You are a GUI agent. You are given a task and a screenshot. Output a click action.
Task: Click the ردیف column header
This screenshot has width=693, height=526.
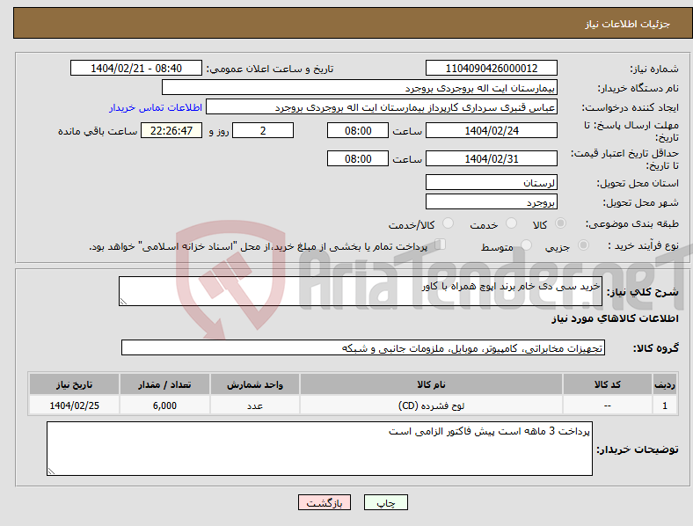pos(665,384)
